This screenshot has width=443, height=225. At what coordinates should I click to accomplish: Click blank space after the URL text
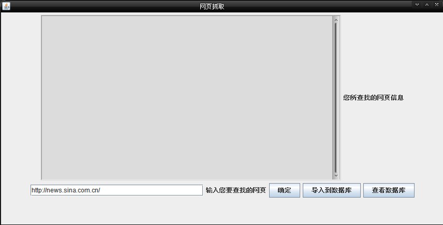tap(151, 190)
